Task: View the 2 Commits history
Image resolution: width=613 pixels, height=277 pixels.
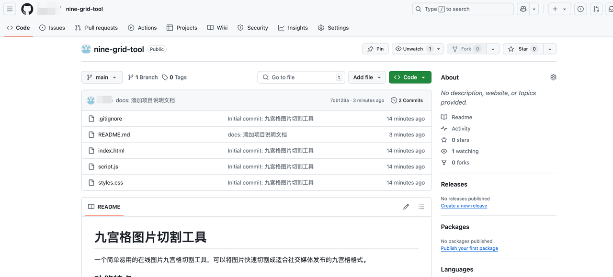Action: [407, 100]
